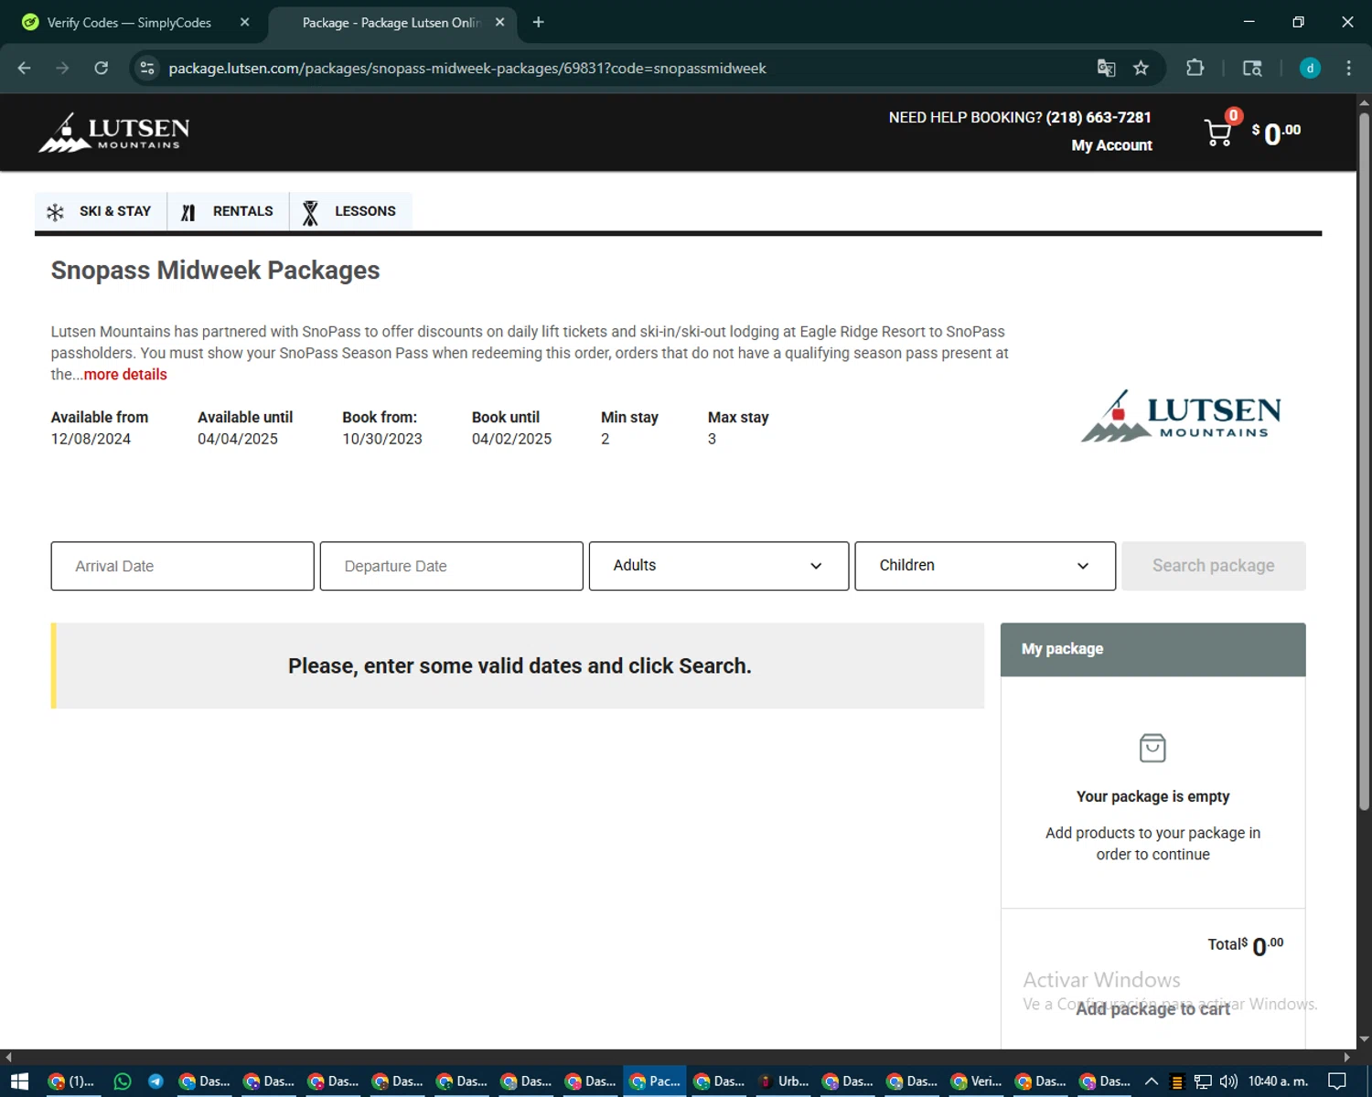Image resolution: width=1372 pixels, height=1097 pixels.
Task: Open the volume speaker tray icon
Action: point(1228,1081)
